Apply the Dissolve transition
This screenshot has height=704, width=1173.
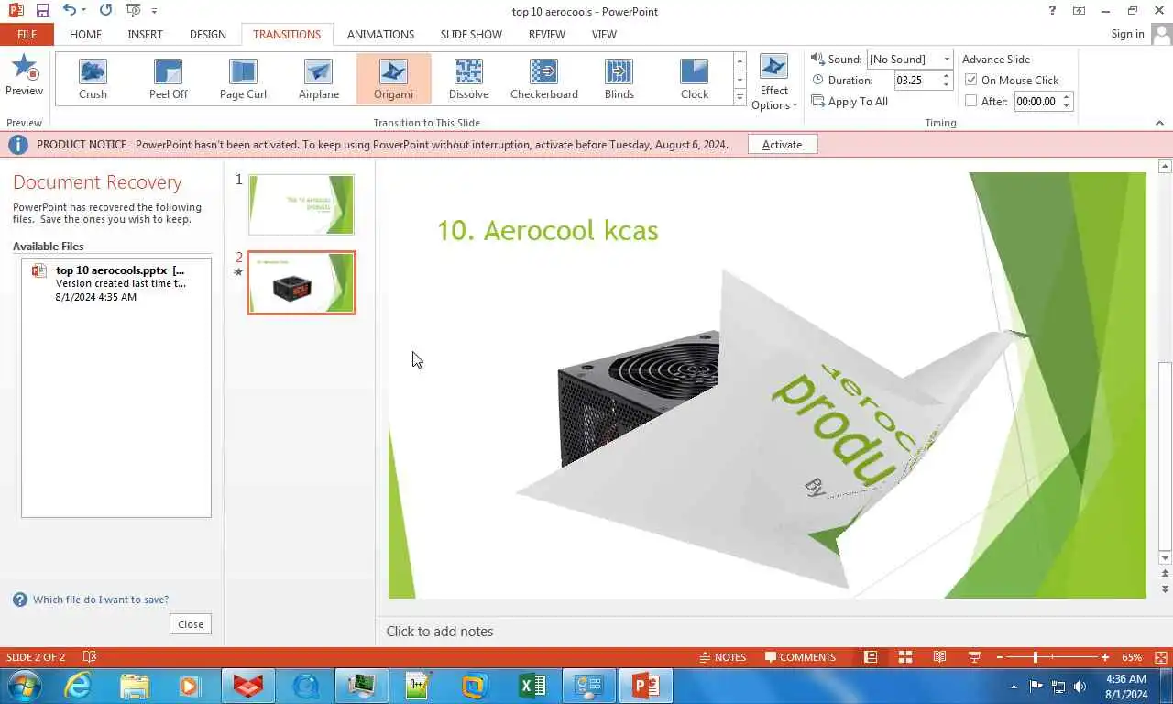(x=469, y=79)
